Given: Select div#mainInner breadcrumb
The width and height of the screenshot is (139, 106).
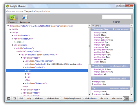Looking at the screenshot, I should [53, 98].
